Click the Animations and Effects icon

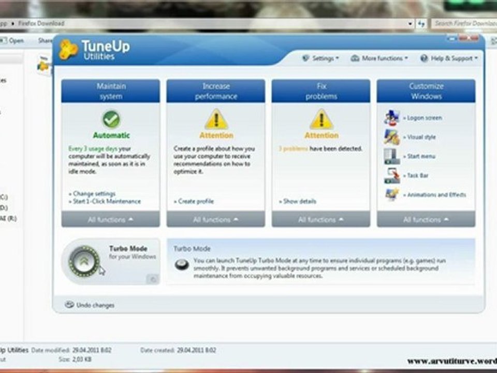click(392, 194)
